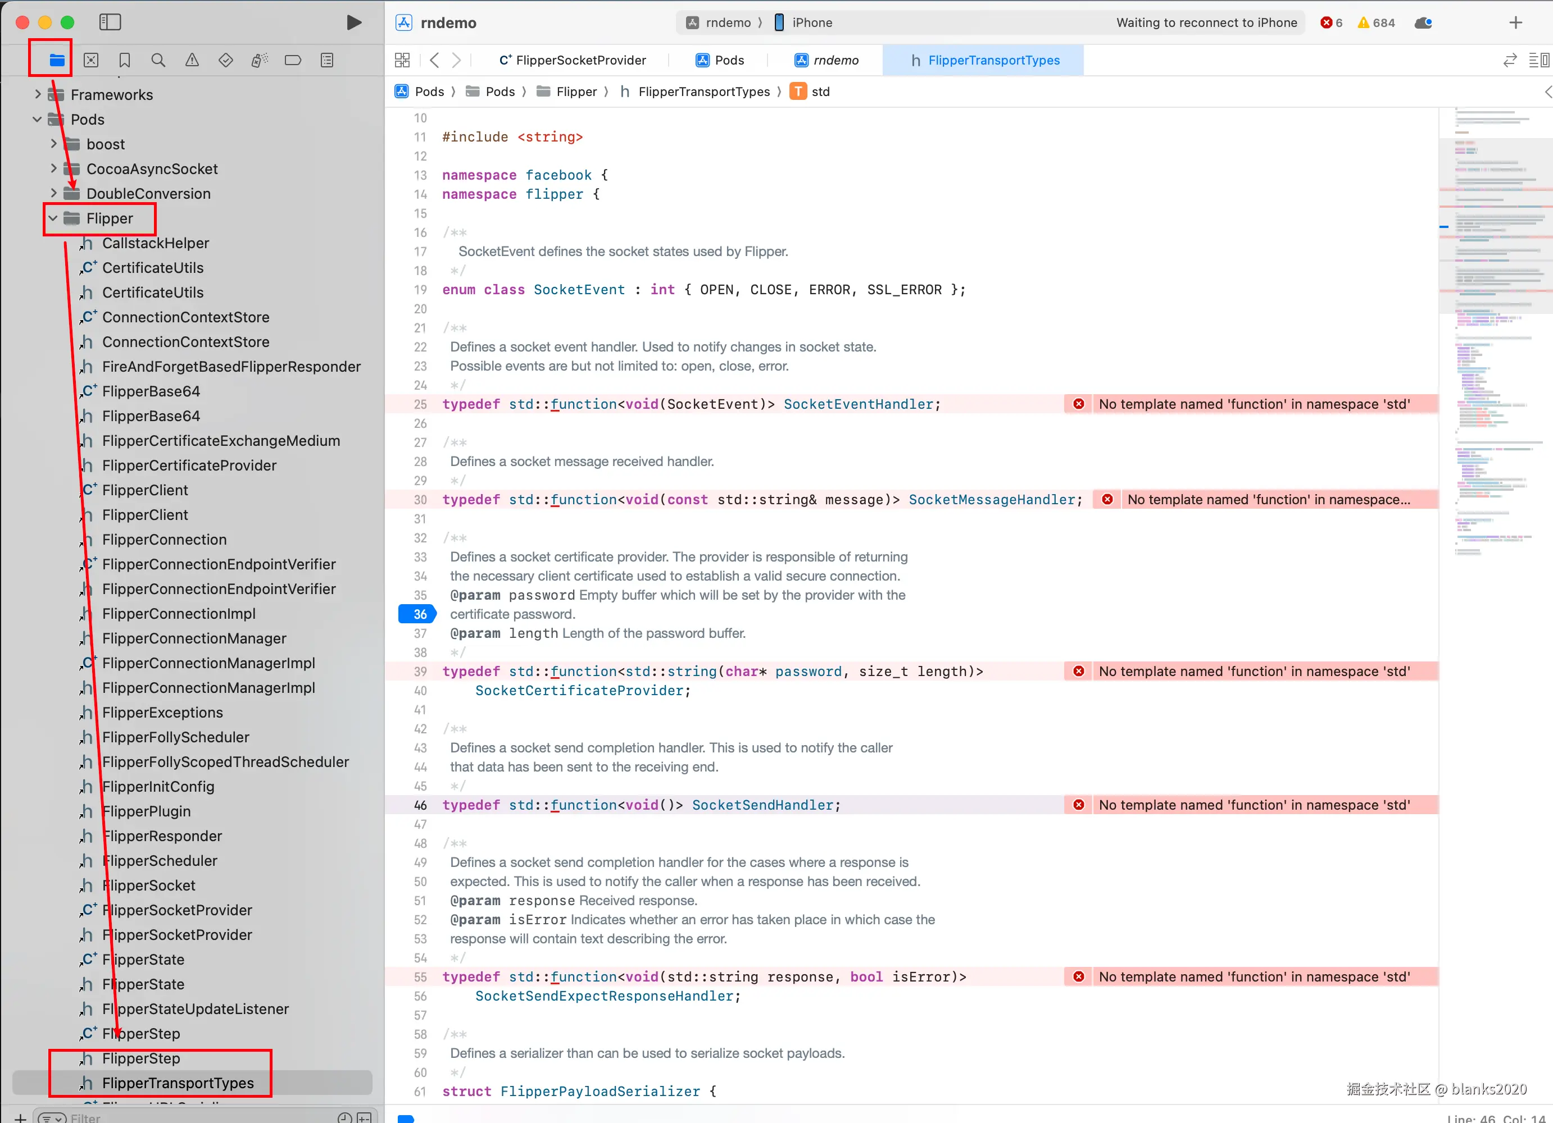This screenshot has height=1123, width=1553.
Task: Switch to FlipperSocketProvider tab
Action: (573, 60)
